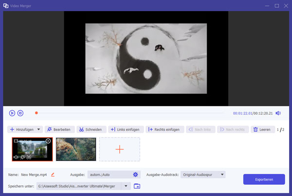Screen dimensions: 292x196
Task: Open the Ausgabe-Audiotrack dropdown
Action: click(x=203, y=175)
